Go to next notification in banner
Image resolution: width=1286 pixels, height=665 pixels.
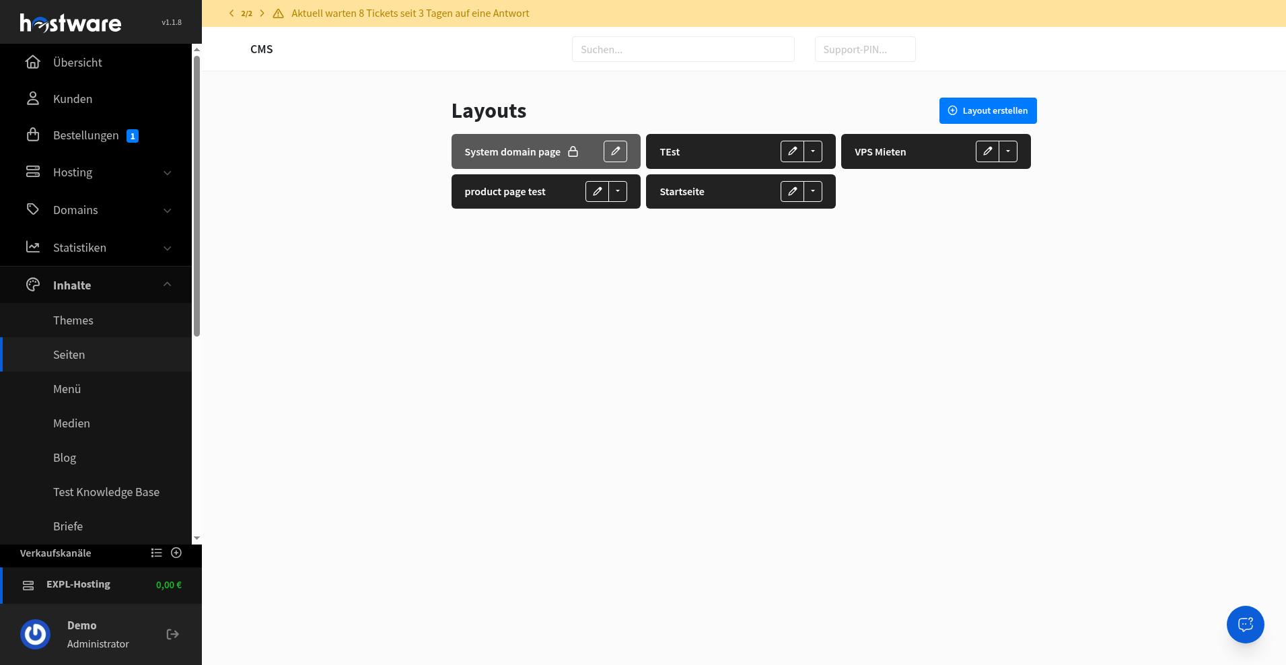point(262,13)
